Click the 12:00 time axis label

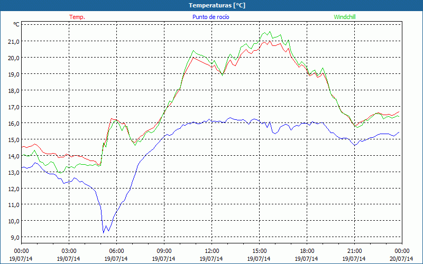pos(212,251)
